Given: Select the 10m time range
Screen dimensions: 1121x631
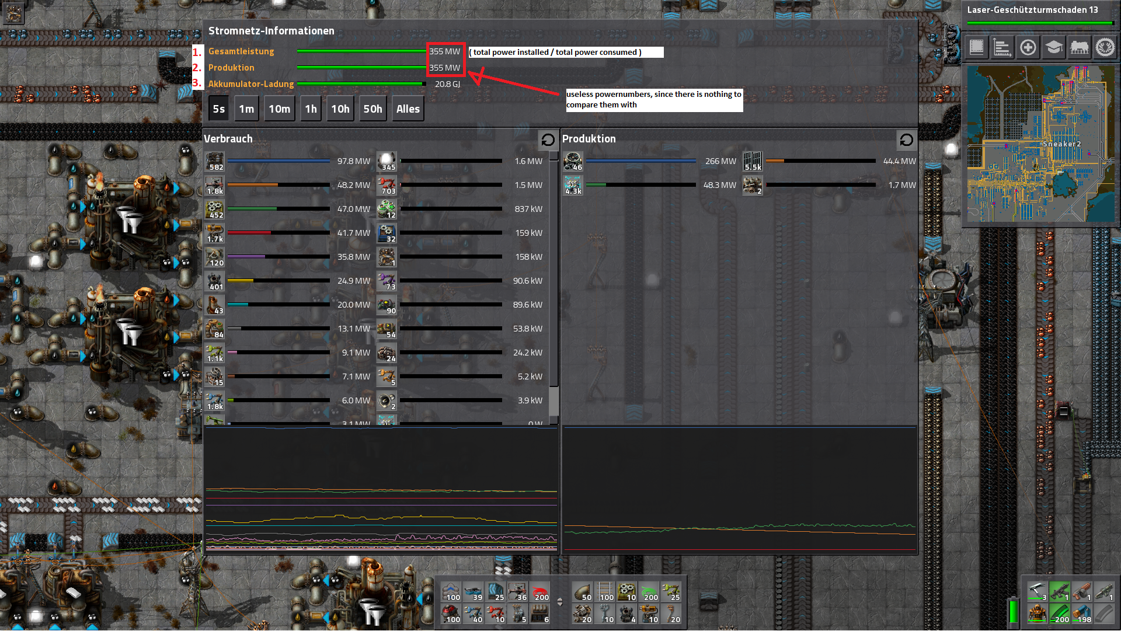Looking at the screenshot, I should tap(279, 109).
